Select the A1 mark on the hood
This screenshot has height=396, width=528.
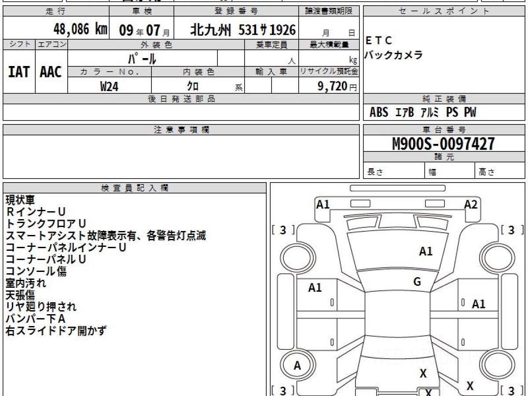point(425,252)
